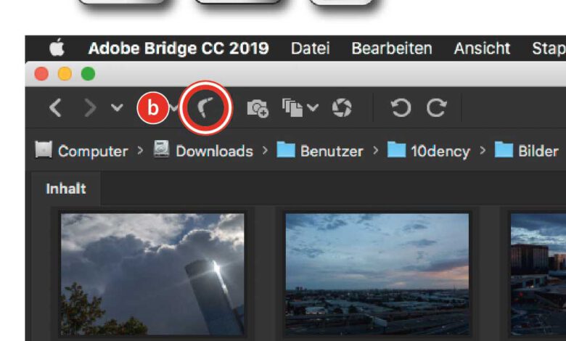Image resolution: width=566 pixels, height=341 pixels.
Task: Click Computer in the path bar
Action: point(81,150)
